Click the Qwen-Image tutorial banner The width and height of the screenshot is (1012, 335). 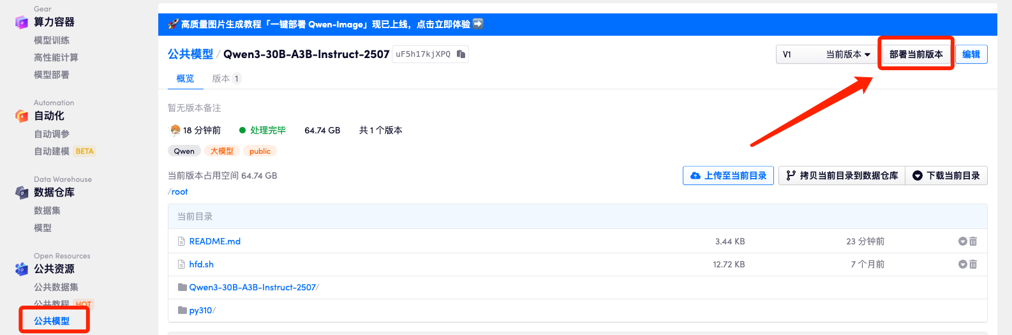(x=577, y=24)
